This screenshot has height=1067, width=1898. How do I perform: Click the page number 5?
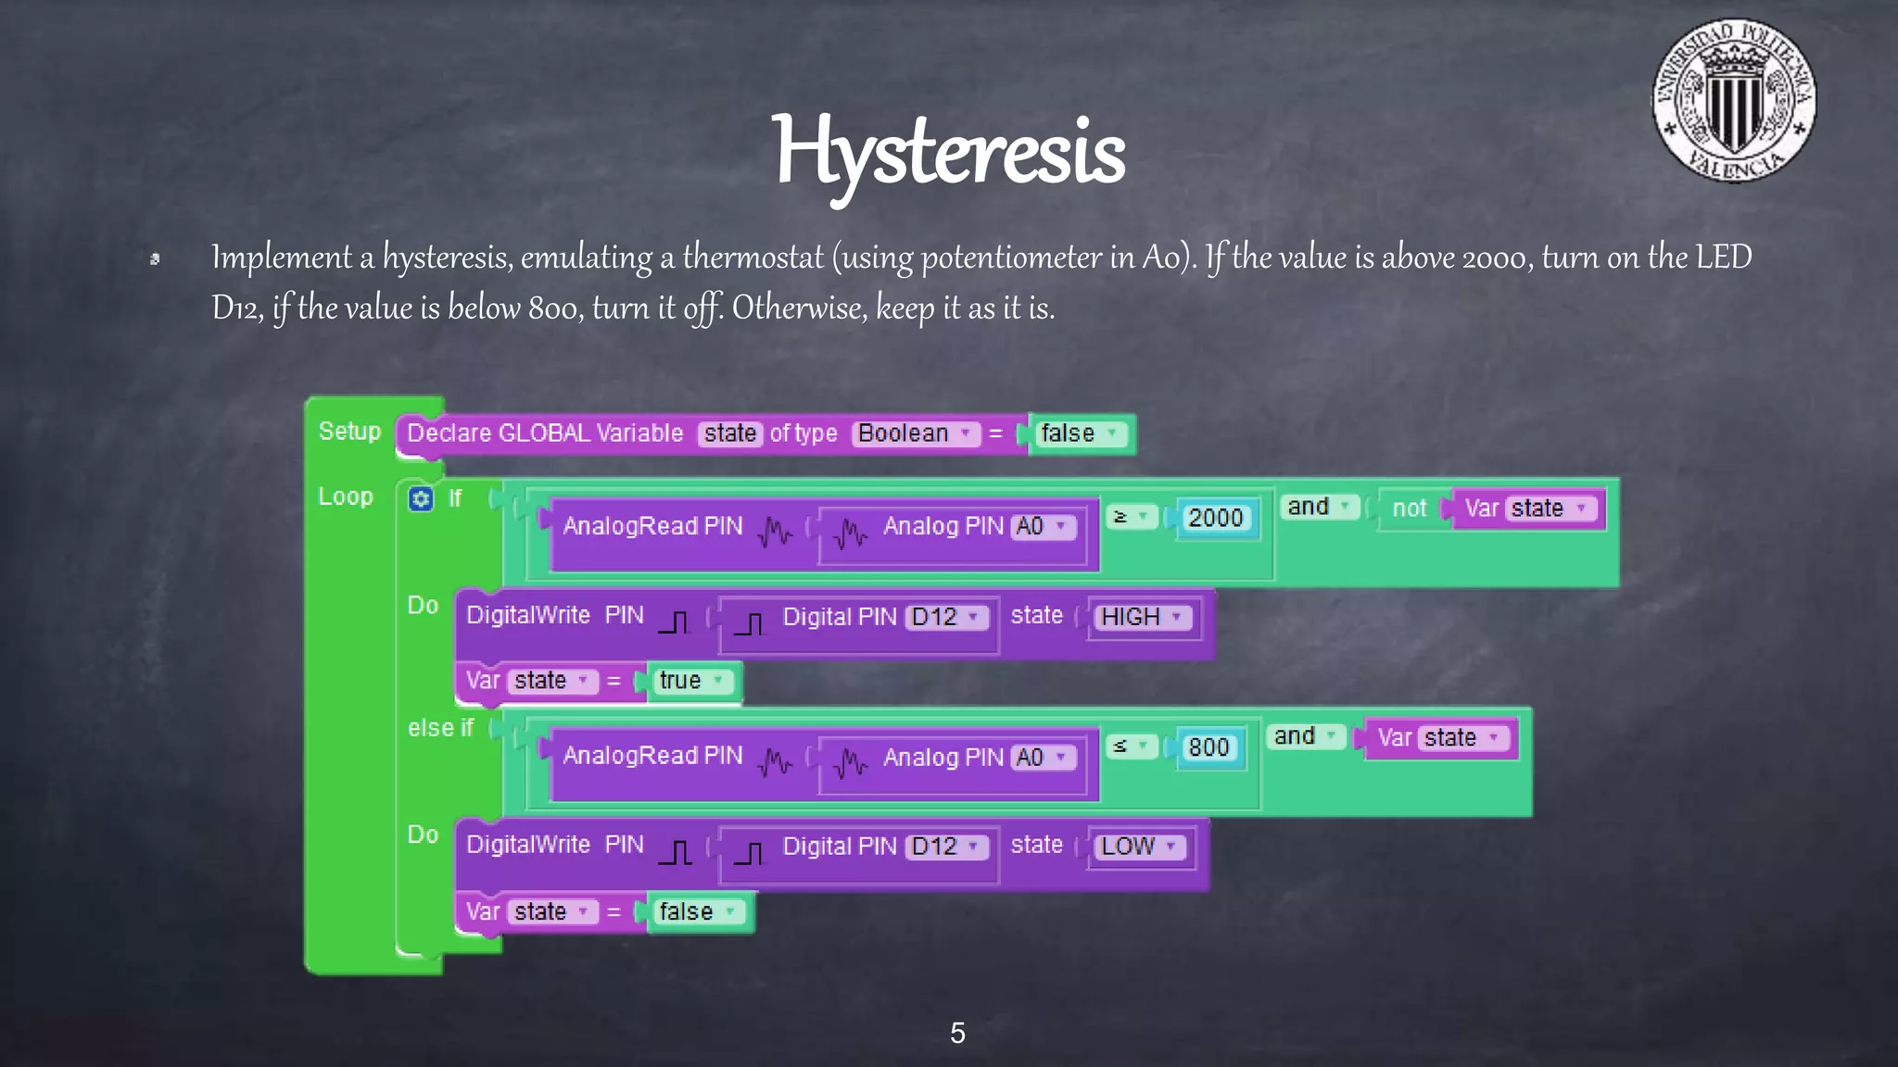click(x=958, y=1033)
